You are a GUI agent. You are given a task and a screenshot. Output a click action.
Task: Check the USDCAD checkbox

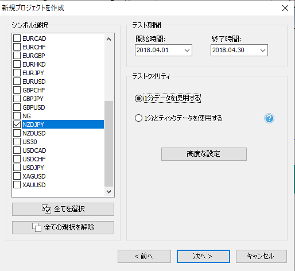[x=17, y=150]
